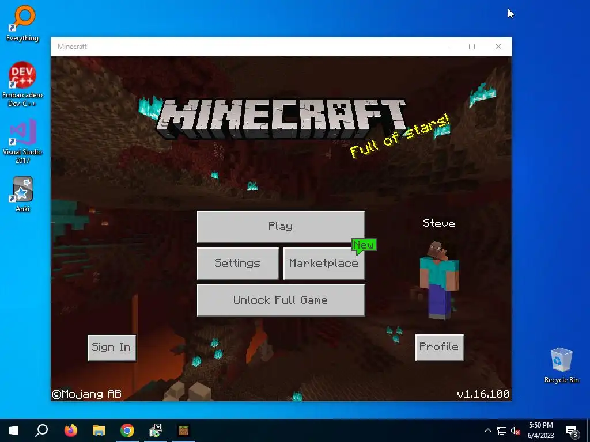The image size is (590, 442).
Task: Select the Steve character skin preview
Action: pyautogui.click(x=439, y=280)
